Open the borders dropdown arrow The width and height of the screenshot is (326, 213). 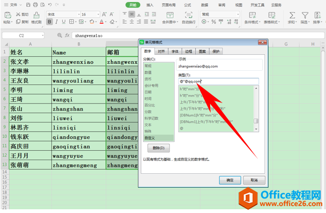[76, 22]
